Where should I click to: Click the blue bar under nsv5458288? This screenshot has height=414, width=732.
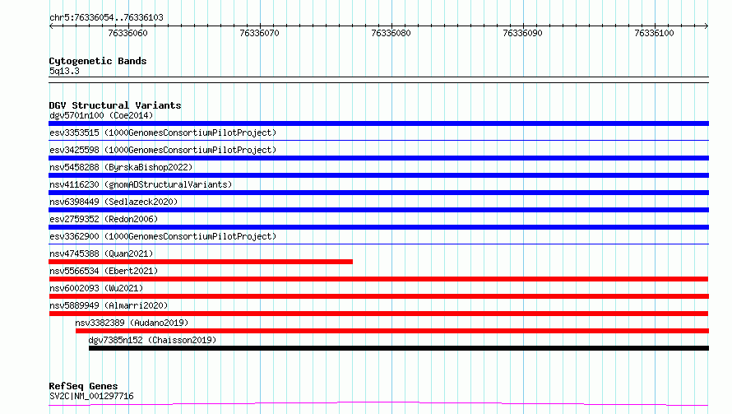pyautogui.click(x=378, y=175)
